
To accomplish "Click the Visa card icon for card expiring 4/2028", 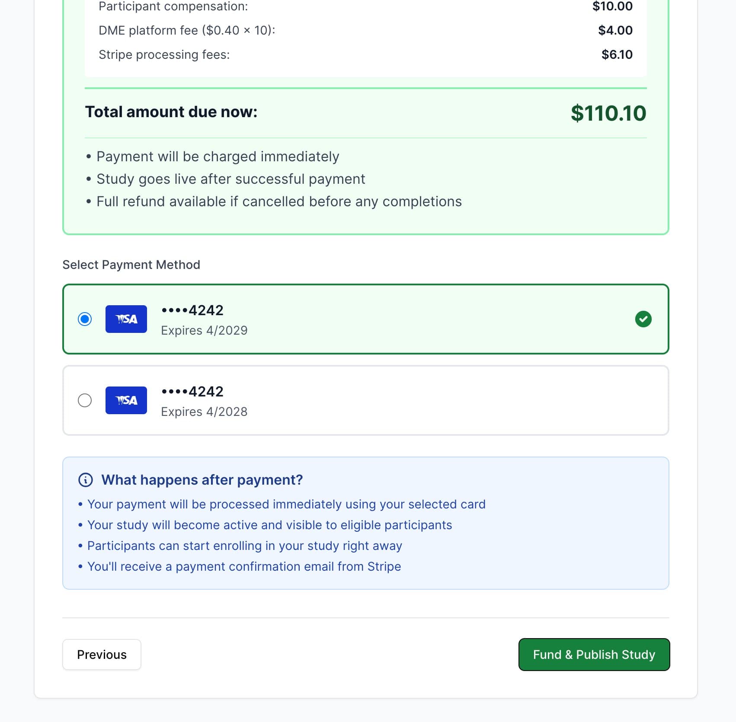I will tap(126, 400).
